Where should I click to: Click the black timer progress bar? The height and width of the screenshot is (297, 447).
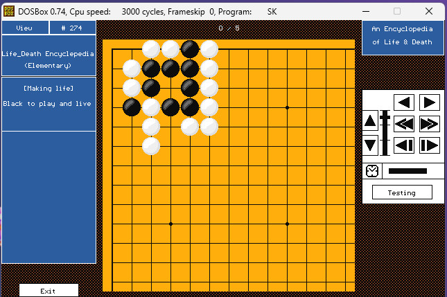coord(407,171)
